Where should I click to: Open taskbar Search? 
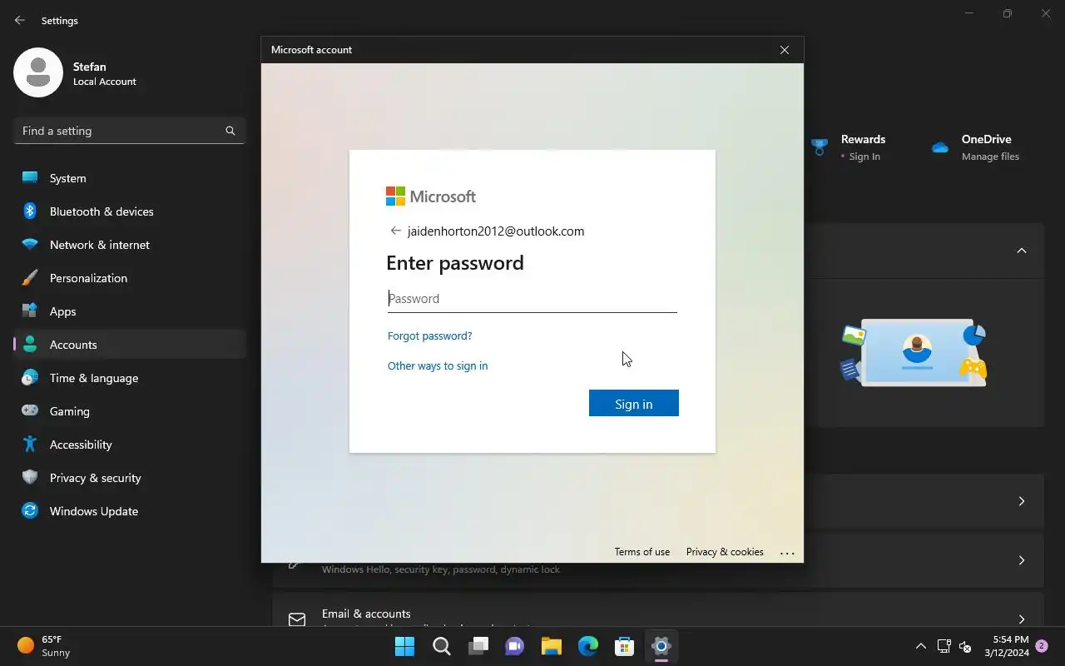[441, 646]
